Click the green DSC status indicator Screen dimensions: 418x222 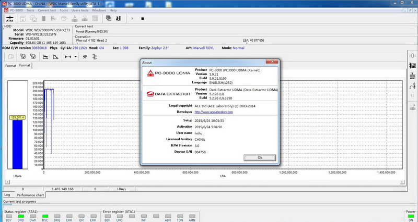coord(45,216)
